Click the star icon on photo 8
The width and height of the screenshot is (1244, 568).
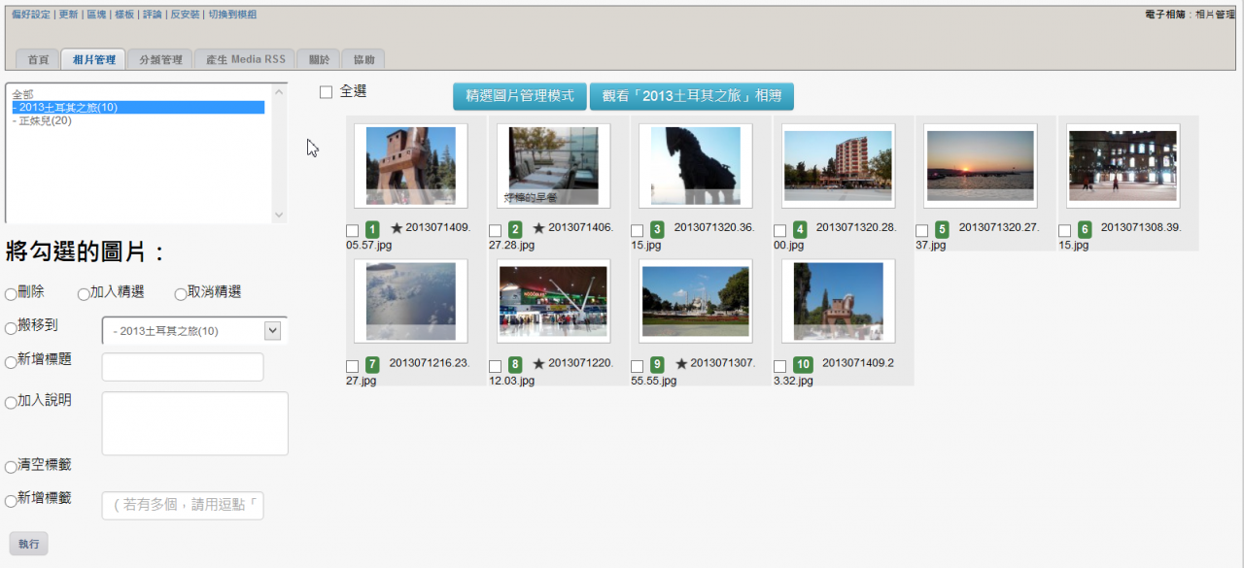coord(538,364)
